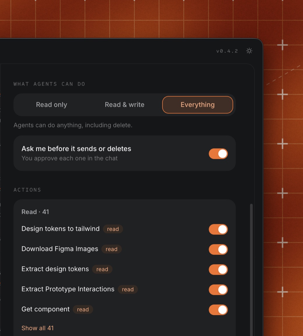The image size is (303, 336).
Task: Select the Read & write permission tab
Action: [x=124, y=105]
